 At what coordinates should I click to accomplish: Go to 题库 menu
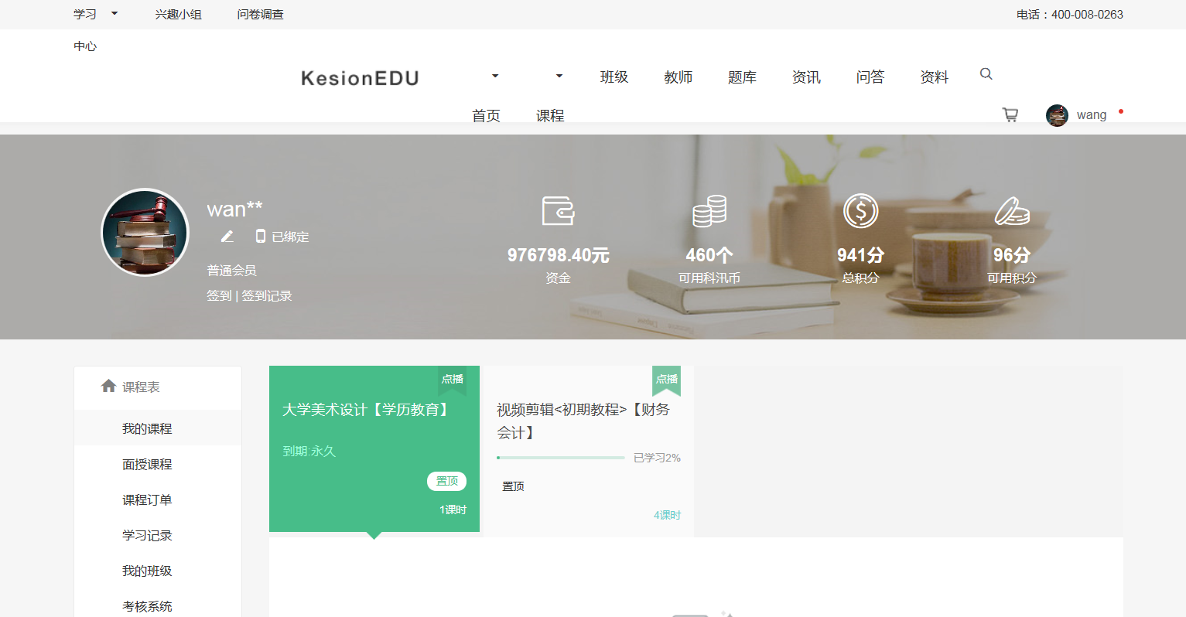coord(742,77)
